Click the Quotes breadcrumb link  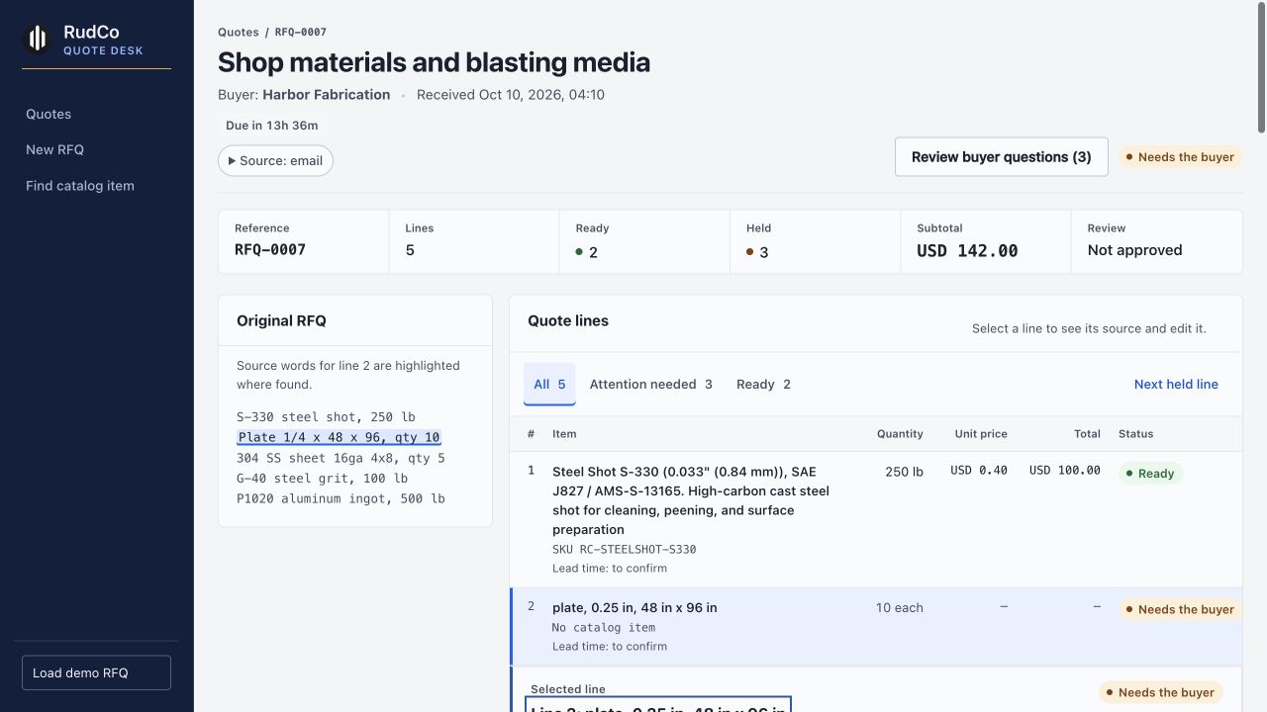(239, 33)
